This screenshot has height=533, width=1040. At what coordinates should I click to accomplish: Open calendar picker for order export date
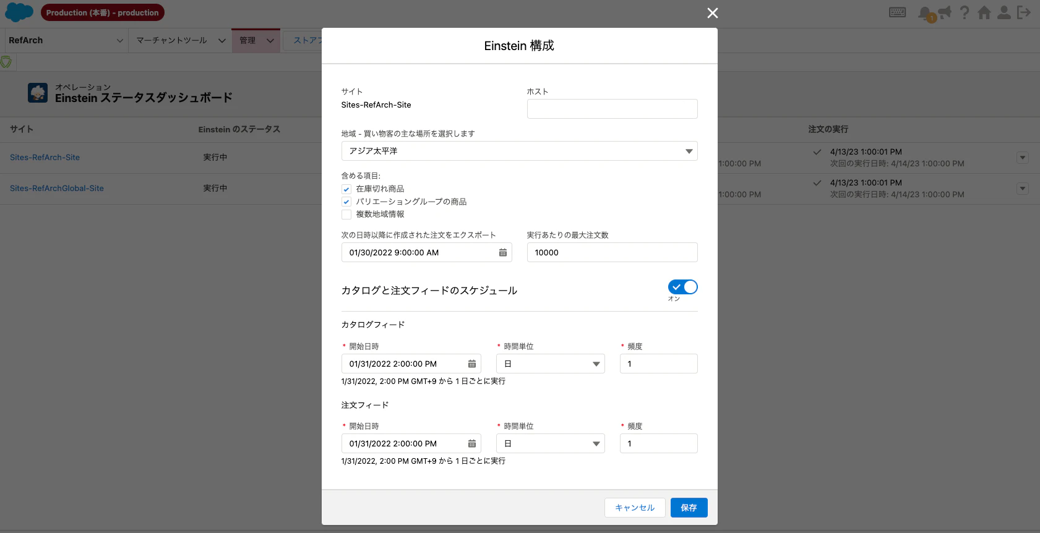click(x=503, y=252)
